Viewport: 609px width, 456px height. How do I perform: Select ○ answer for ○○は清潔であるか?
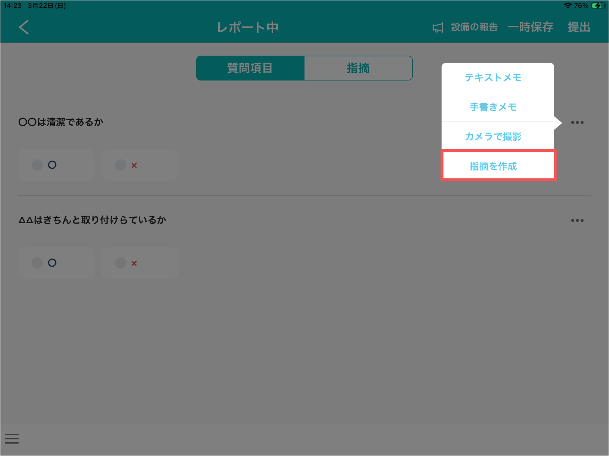56,165
